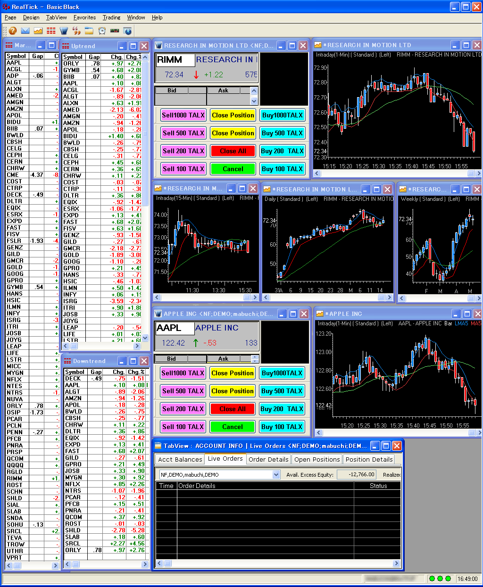Viewport: 483px width, 587px height.
Task: Open the Design menu
Action: pos(31,17)
